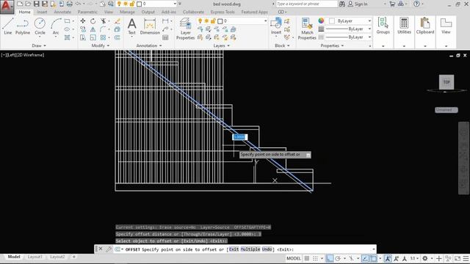Screen dimensions: 470x264
Task: Open Layer Properties manager
Action: click(185, 29)
